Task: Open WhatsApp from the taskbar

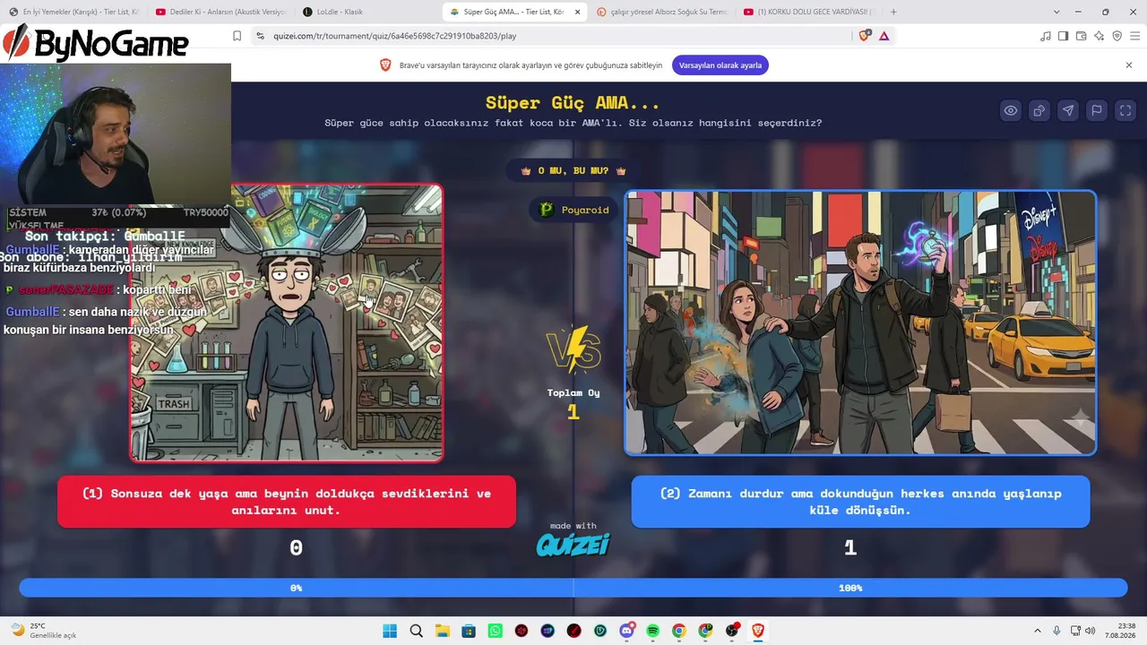Action: (x=496, y=631)
